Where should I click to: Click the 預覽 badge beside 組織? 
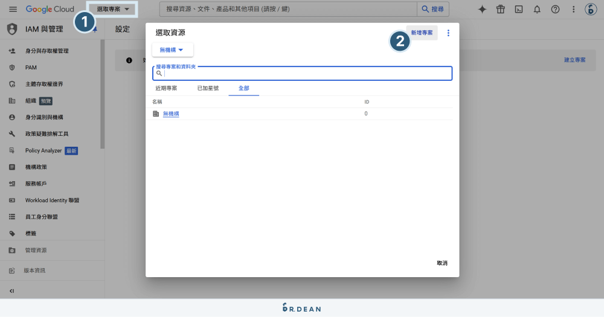click(46, 101)
